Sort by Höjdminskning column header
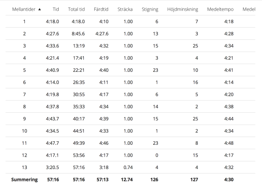 pos(182,9)
